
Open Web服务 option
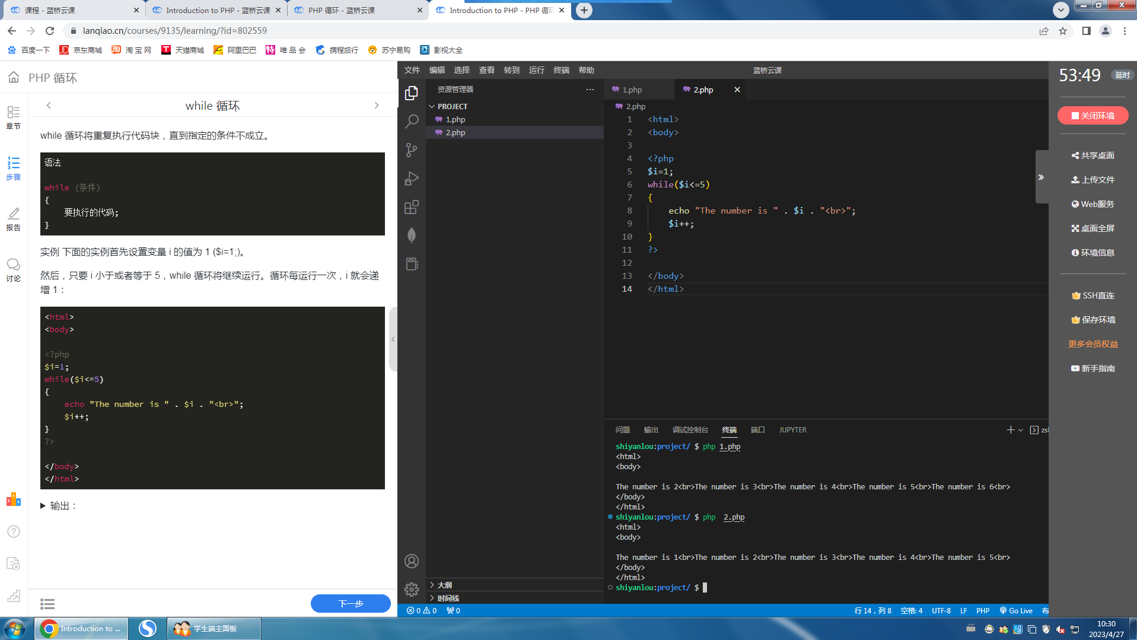(1093, 204)
